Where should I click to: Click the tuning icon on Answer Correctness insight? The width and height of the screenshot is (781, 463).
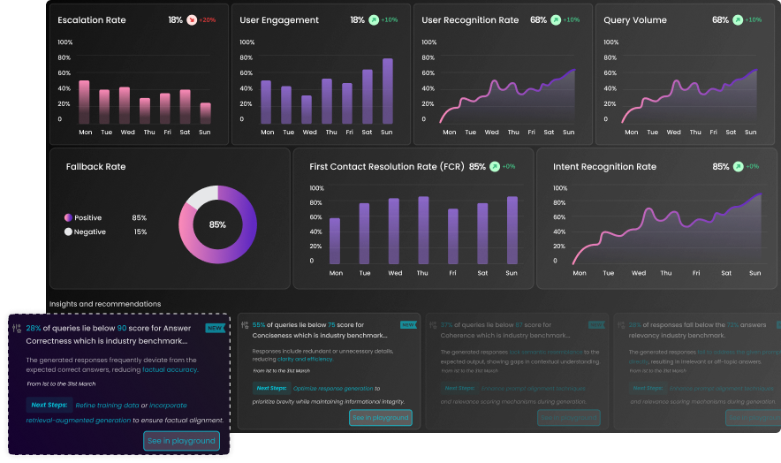[17, 328]
